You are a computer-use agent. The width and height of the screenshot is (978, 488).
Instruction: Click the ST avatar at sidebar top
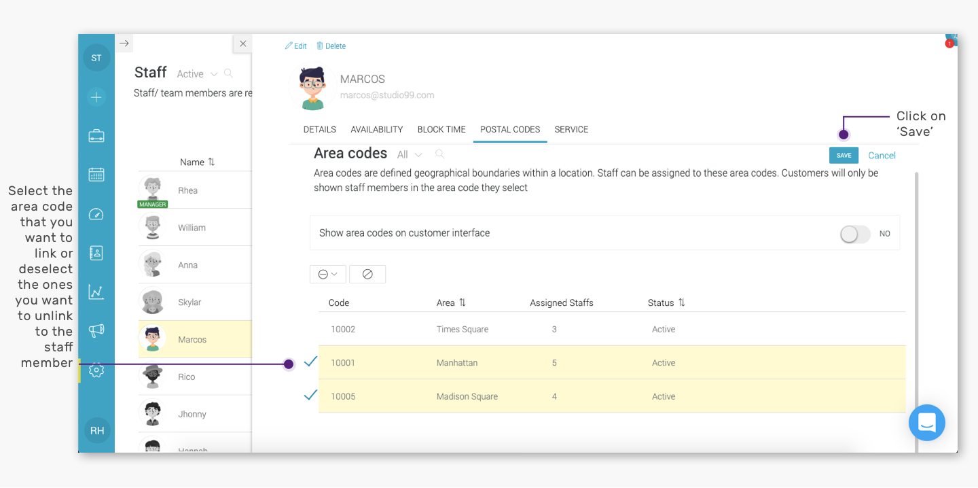(96, 58)
